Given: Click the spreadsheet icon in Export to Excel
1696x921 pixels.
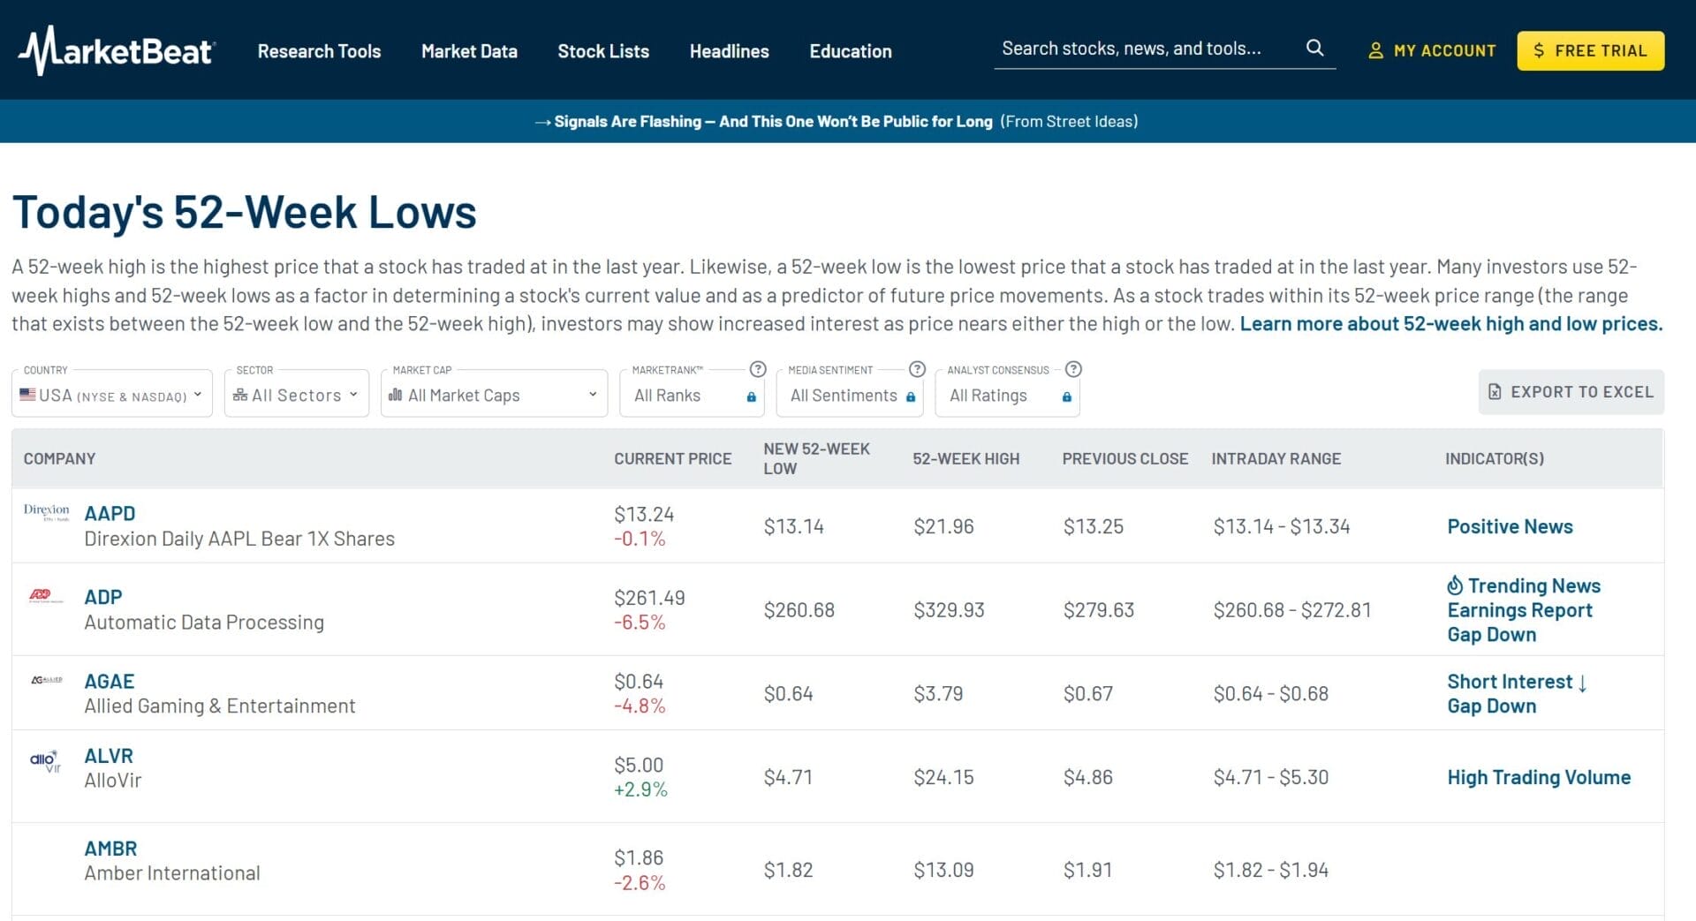Looking at the screenshot, I should click(x=1495, y=391).
